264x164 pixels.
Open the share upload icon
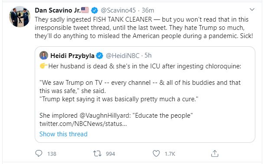215,154
